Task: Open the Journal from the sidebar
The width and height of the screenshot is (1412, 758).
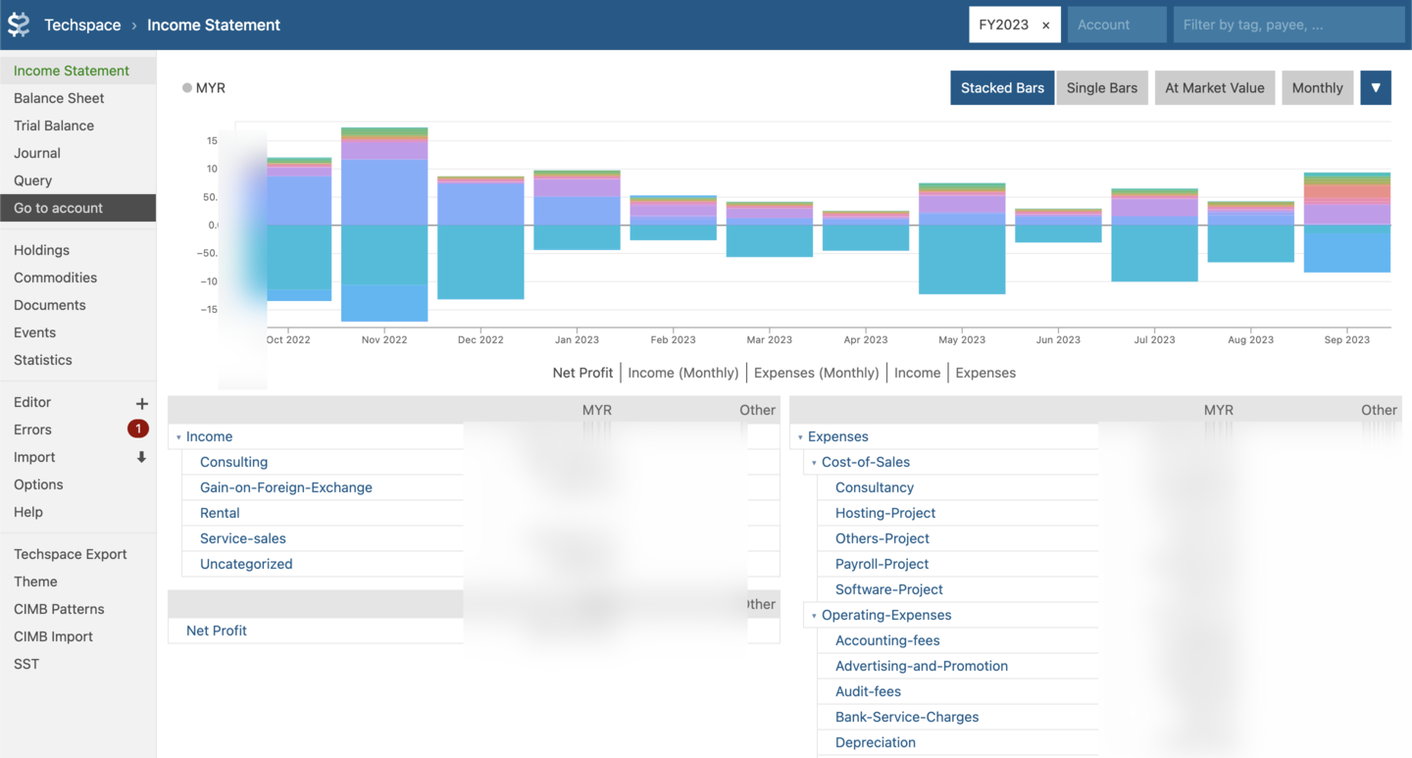Action: pyautogui.click(x=36, y=153)
